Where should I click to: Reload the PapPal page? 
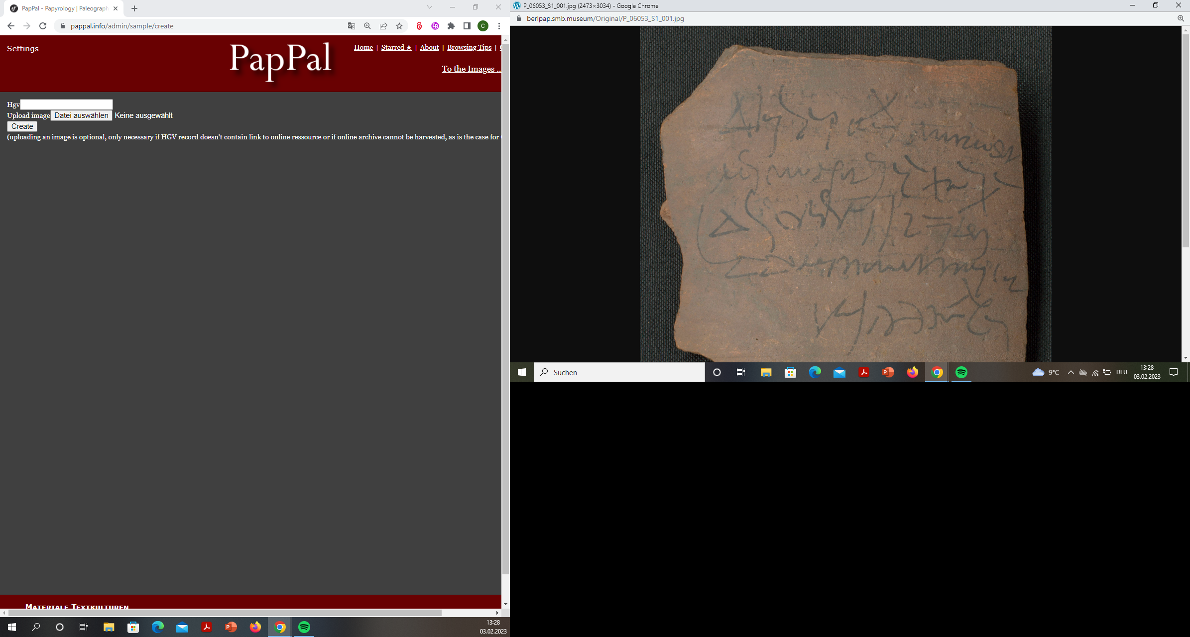point(43,26)
